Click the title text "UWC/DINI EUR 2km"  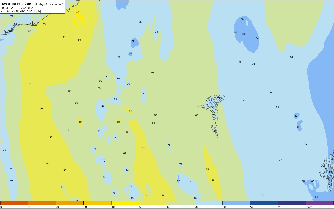click(x=16, y=4)
